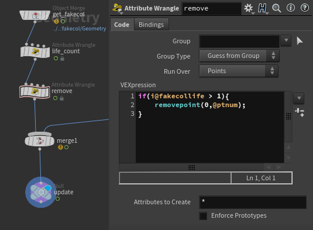The height and width of the screenshot is (230, 313).
Task: Click the Attribute Wrangle title dropdown arrow
Action: point(121,13)
